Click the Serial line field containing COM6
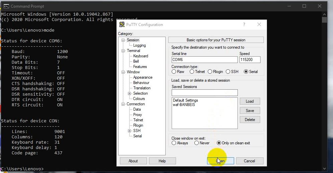Screen dimensions: 333x173 point(204,60)
